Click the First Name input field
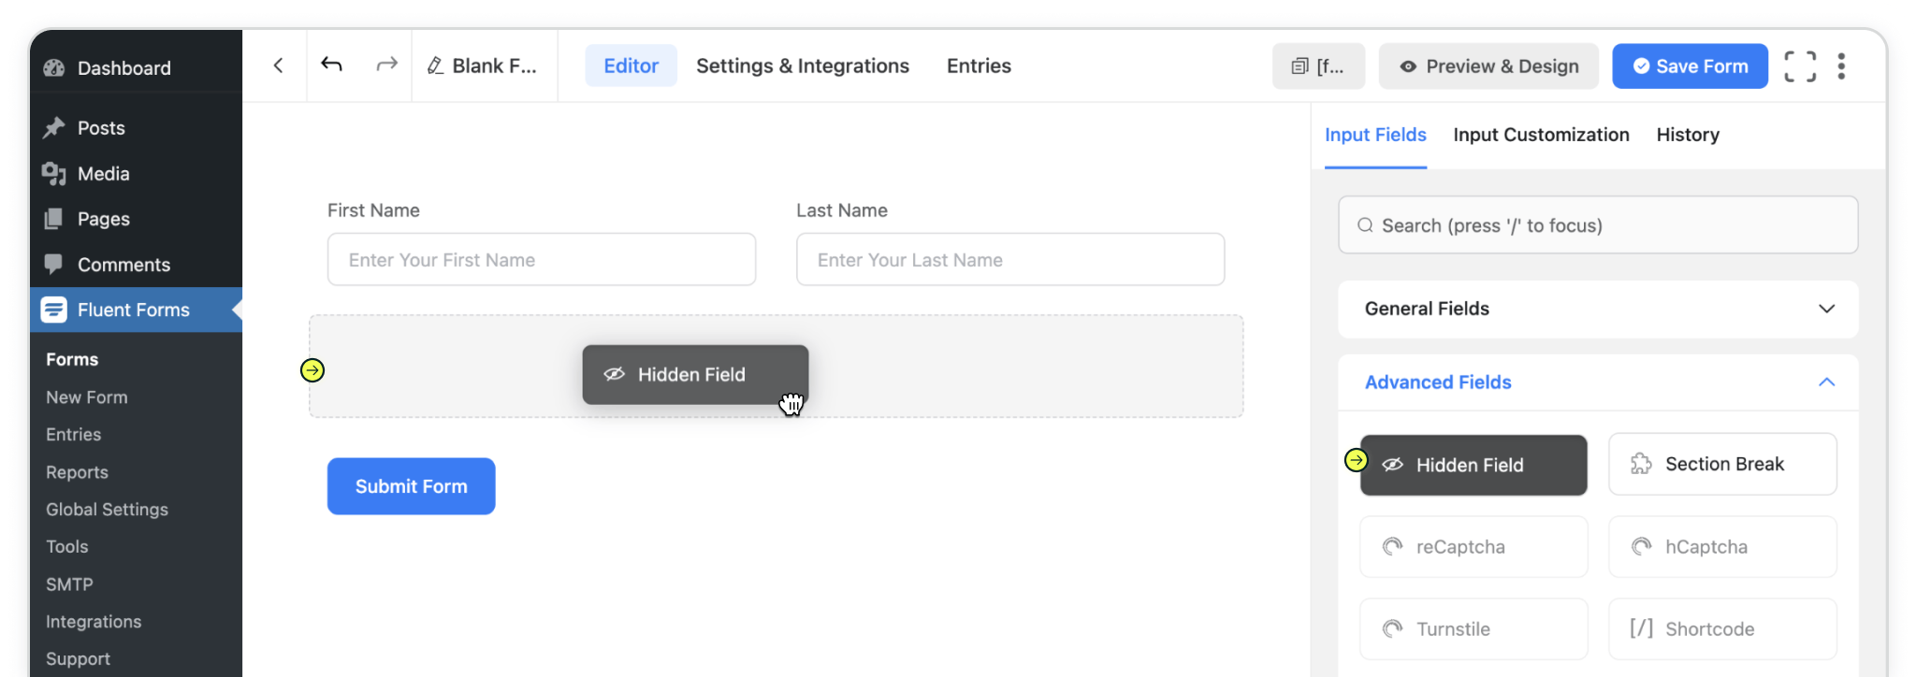 [542, 259]
